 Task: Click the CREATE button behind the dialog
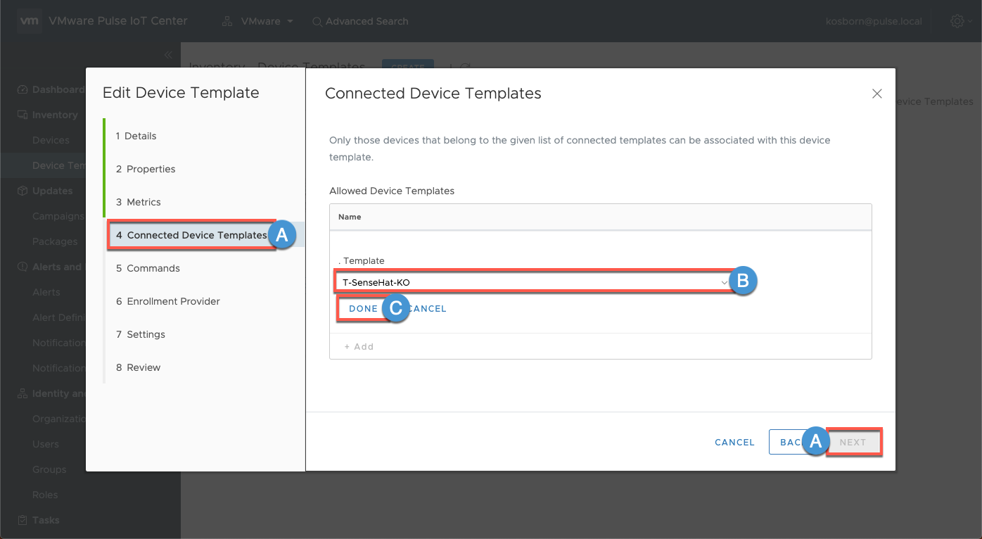pyautogui.click(x=408, y=65)
